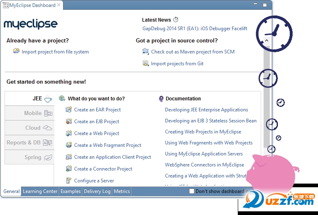Viewport: 318px width, 215px height.
Task: Click the EJB Project icon
Action: [x=69, y=121]
